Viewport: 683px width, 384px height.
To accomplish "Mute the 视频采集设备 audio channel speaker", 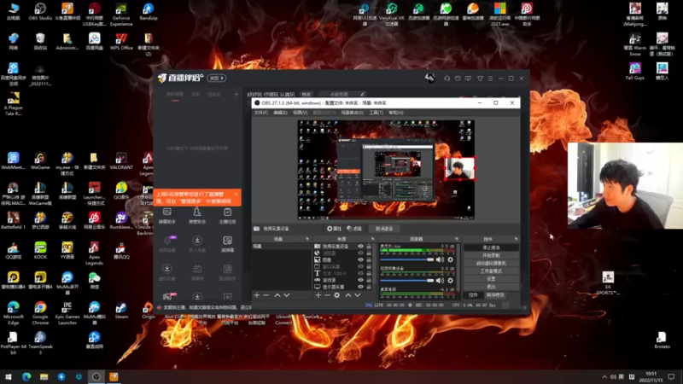I will pos(440,281).
